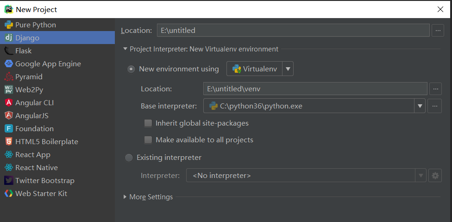Pick Google App Engine project type
This screenshot has height=222, width=452.
coord(57,63)
